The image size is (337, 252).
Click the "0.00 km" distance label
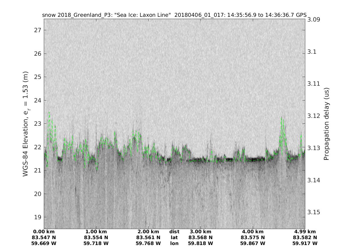44,232
